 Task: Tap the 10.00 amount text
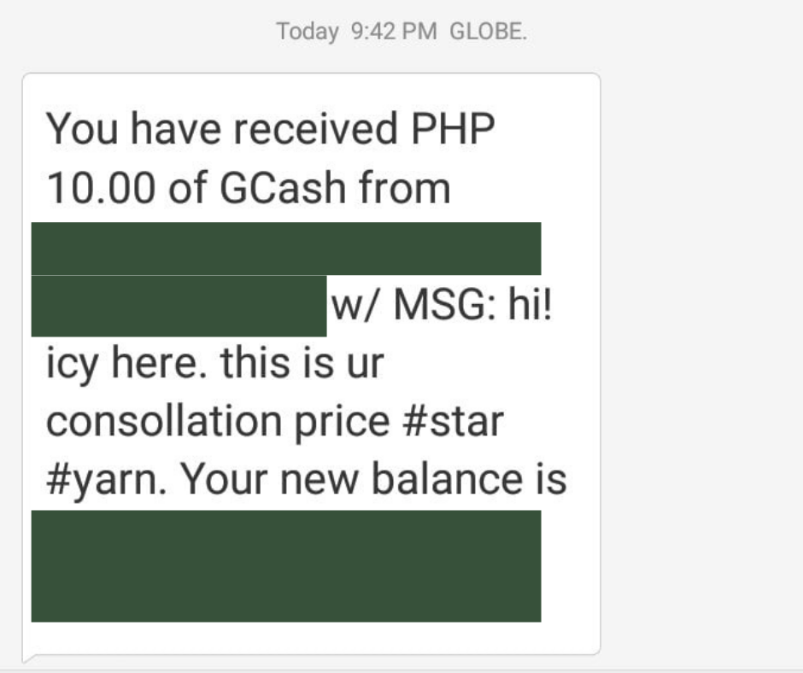[101, 188]
